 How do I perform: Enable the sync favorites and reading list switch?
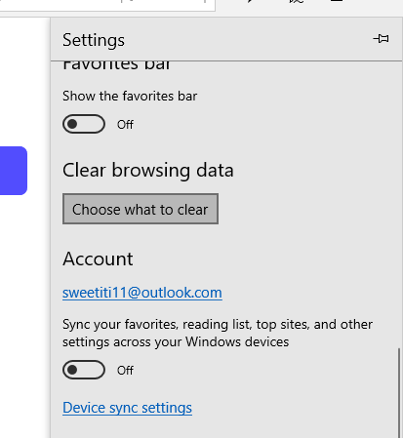click(84, 370)
